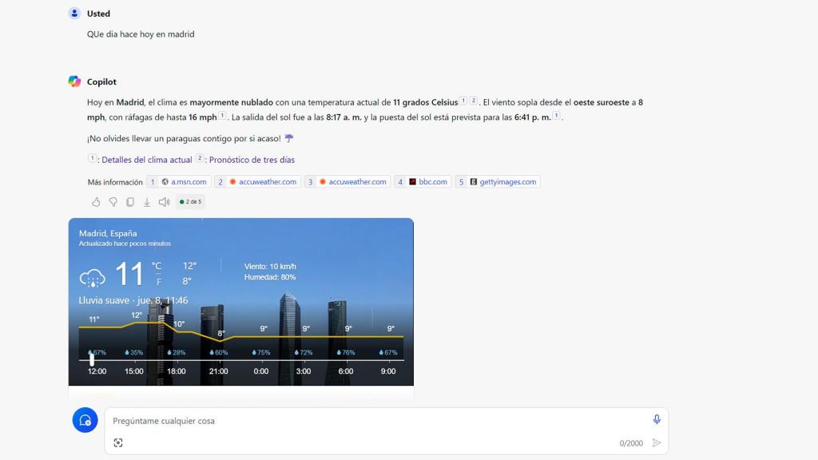Switch temperature to Fahrenheit units

(x=158, y=282)
